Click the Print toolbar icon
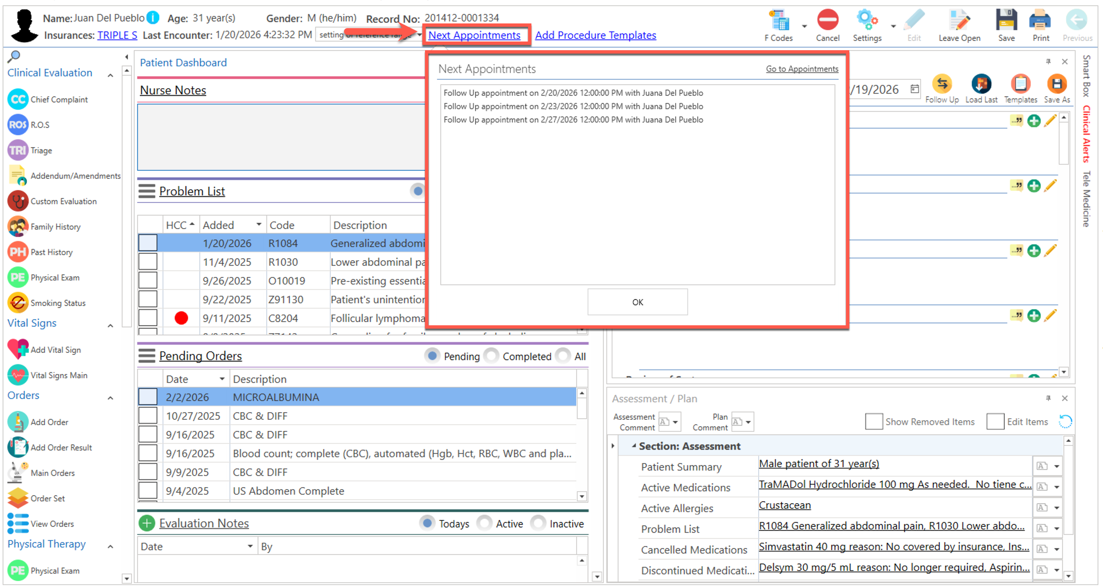 click(1040, 20)
